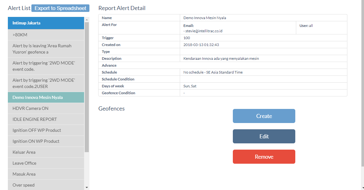Select Ignition ON WP Product alert
The width and height of the screenshot is (364, 190).
click(46, 141)
